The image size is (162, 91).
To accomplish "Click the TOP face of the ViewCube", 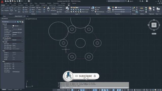I will (154, 25).
